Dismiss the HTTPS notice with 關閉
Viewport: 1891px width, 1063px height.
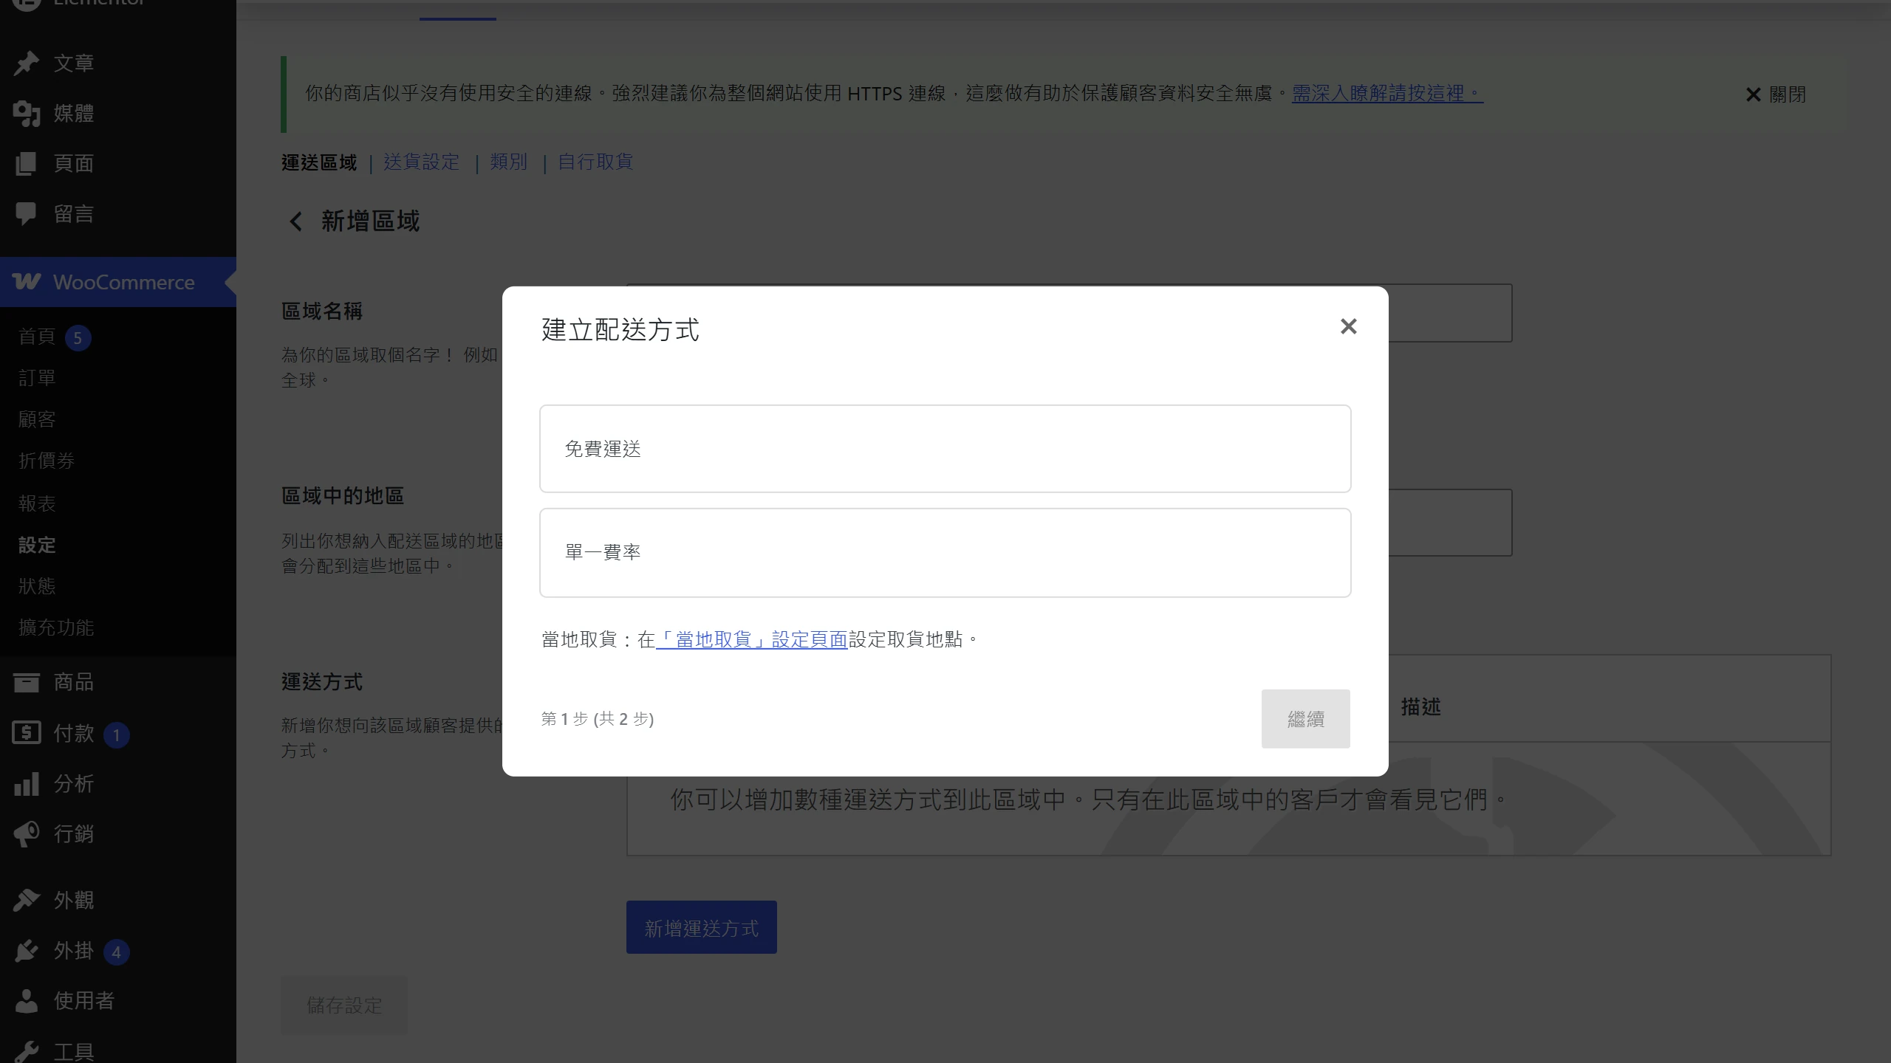[1775, 94]
